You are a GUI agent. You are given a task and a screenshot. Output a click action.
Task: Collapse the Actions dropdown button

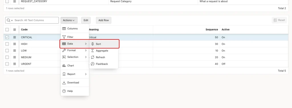pyautogui.click(x=69, y=20)
